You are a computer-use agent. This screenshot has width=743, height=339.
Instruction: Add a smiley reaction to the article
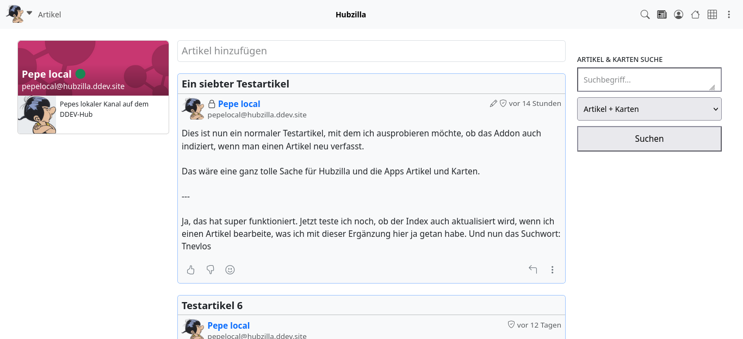pos(230,269)
